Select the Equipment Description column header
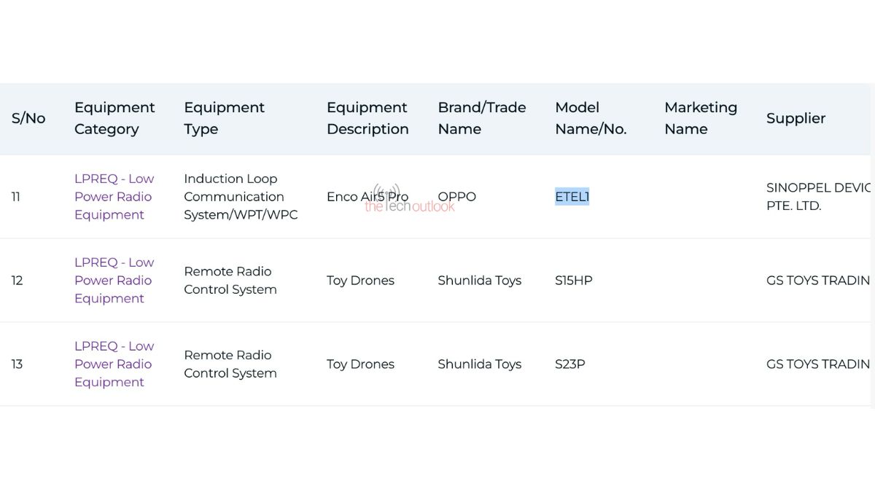 (x=367, y=118)
